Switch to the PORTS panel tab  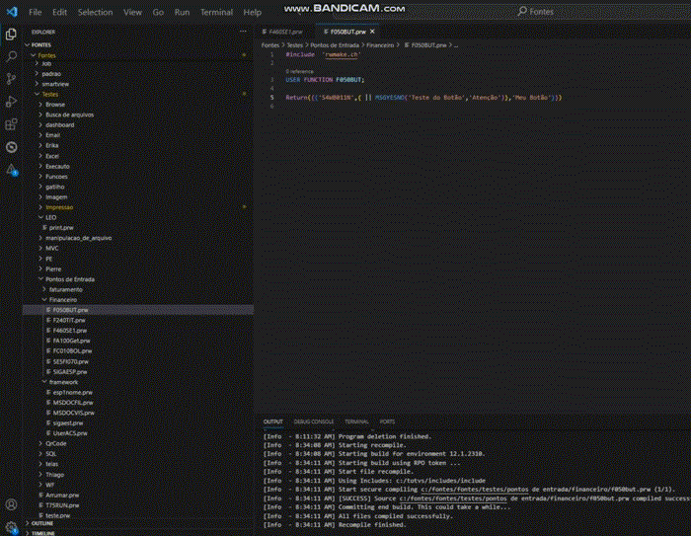(387, 421)
